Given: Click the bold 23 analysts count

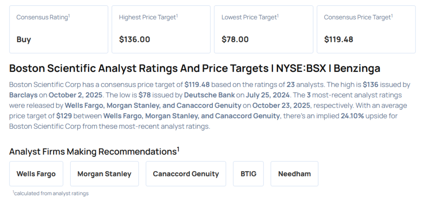Looking at the screenshot, I should (291, 84).
